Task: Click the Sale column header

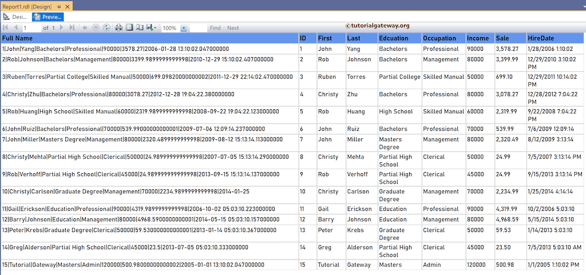Action: (x=511, y=38)
